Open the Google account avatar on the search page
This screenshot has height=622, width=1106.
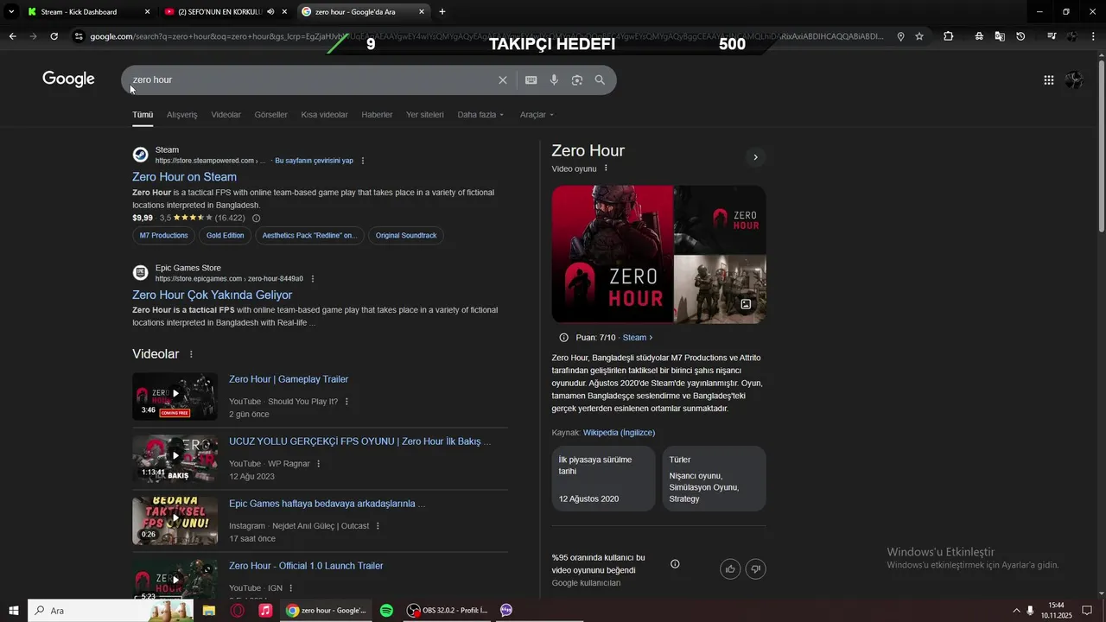pos(1074,80)
